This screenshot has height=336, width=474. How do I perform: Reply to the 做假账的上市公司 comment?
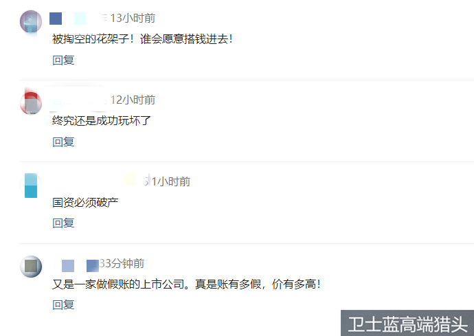pos(63,304)
